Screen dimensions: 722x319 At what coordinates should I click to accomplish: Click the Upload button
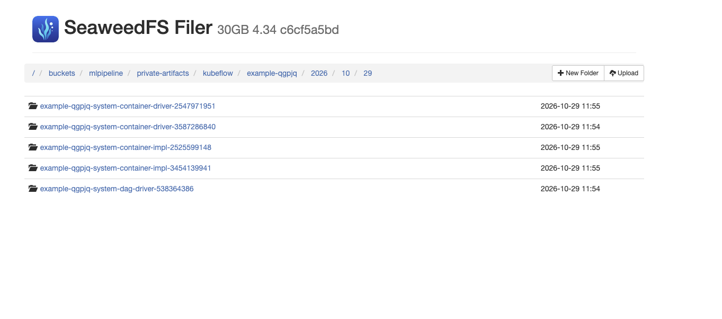(624, 73)
